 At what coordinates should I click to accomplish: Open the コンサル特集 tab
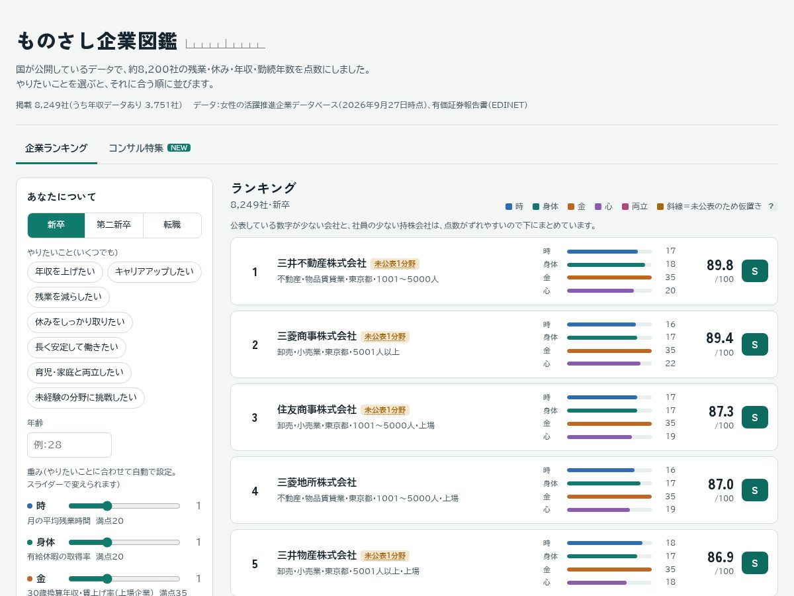150,148
